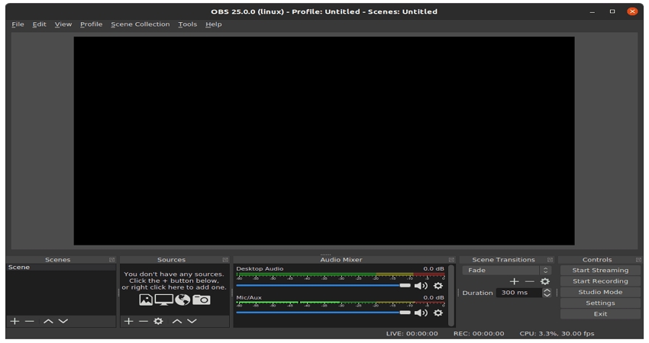Image resolution: width=649 pixels, height=343 pixels.
Task: Click the camera source icon
Action: tap(202, 300)
